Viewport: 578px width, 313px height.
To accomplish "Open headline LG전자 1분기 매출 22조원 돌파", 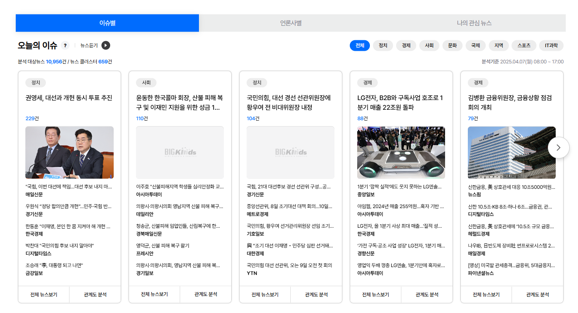I will pyautogui.click(x=401, y=103).
